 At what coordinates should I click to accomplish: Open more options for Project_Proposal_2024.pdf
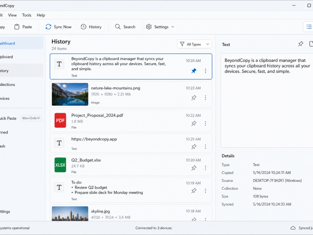tap(205, 123)
